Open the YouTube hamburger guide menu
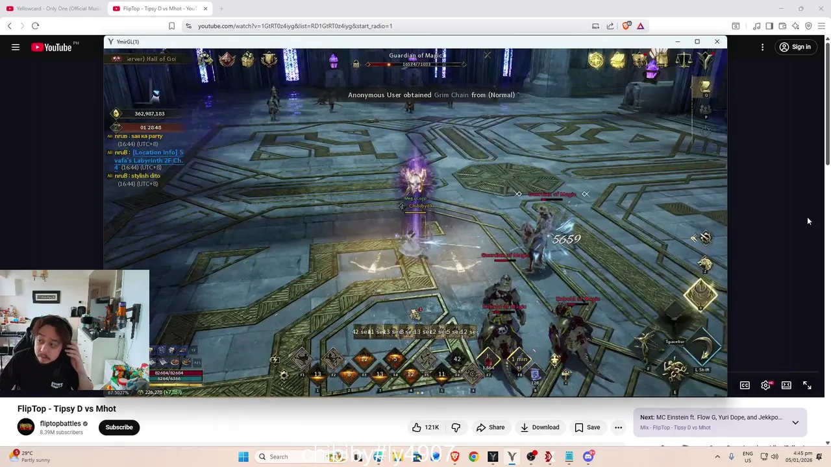 [16, 47]
